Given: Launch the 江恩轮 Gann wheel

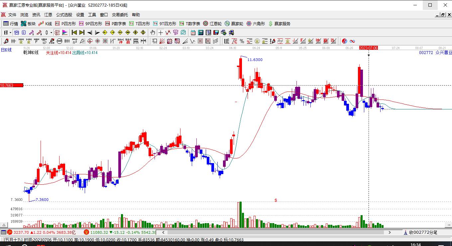Looking at the screenshot, I should click(x=212, y=24).
